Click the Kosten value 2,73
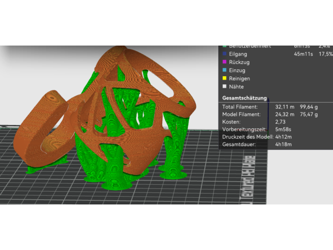 click(x=281, y=122)
